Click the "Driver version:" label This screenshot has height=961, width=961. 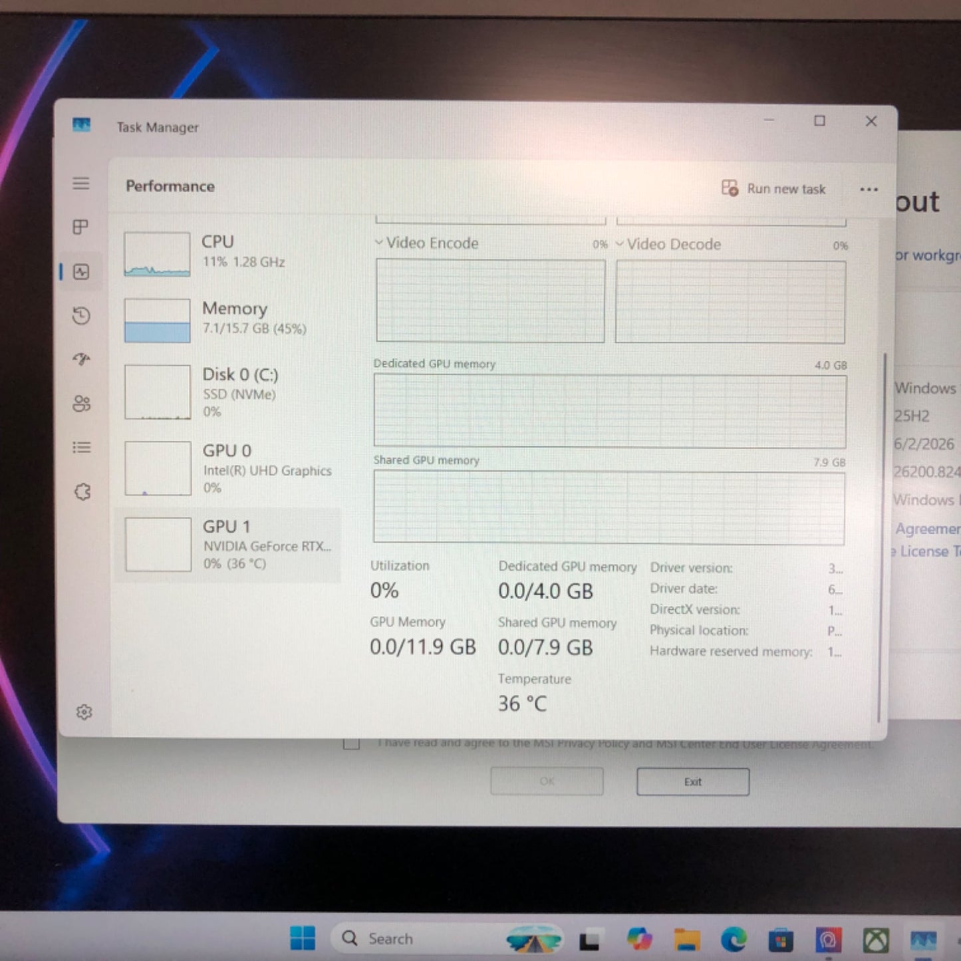point(692,568)
